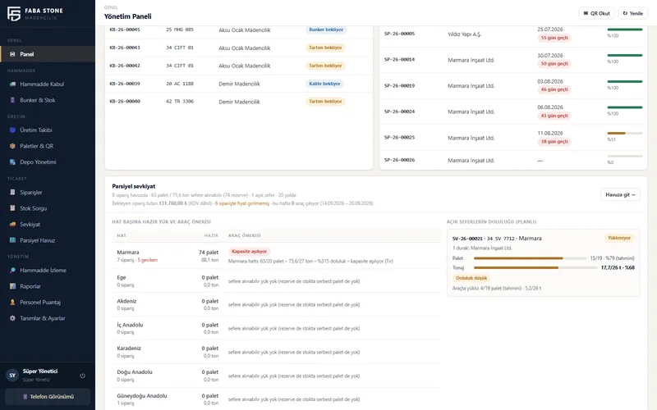This screenshot has height=410, width=657.
Task: Click the 'Kapasite aşılıyor' badge
Action: [x=250, y=252]
